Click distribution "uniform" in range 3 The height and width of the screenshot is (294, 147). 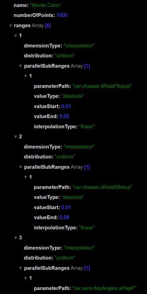tap(65, 258)
